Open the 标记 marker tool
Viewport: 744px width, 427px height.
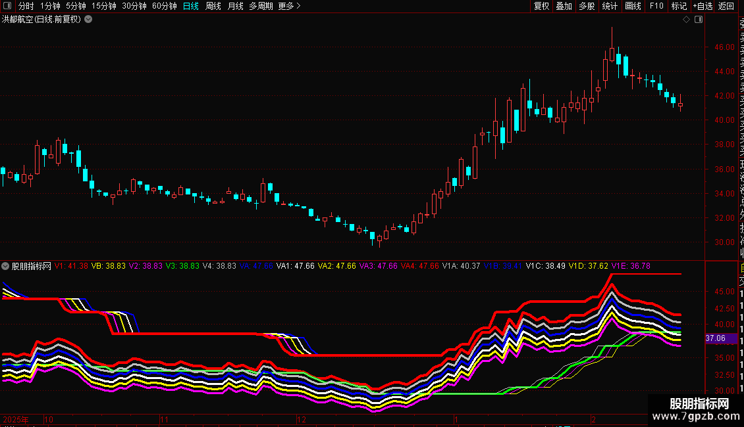coord(678,6)
